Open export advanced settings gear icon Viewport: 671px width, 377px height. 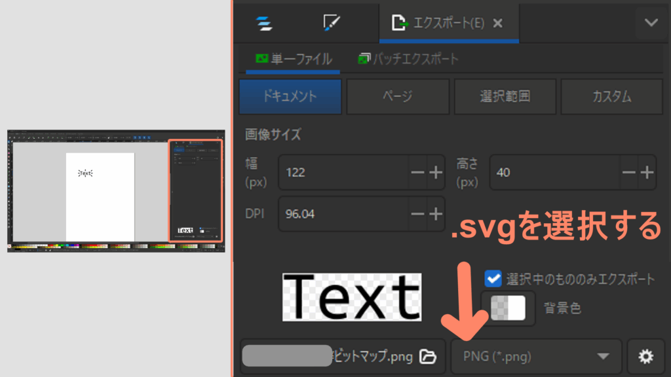(645, 357)
